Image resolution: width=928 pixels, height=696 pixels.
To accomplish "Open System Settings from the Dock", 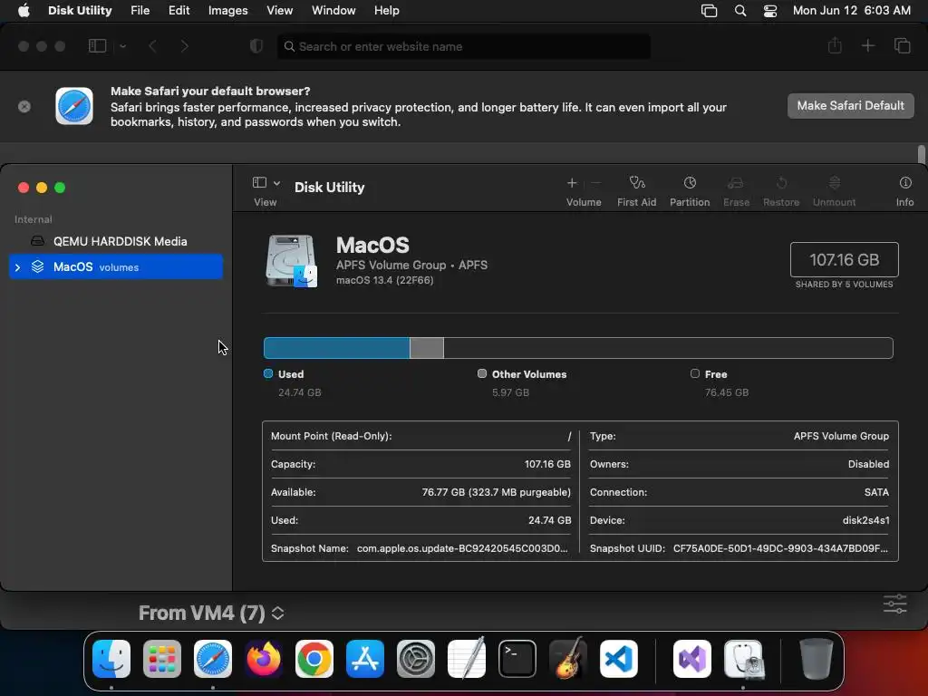I will pos(415,659).
